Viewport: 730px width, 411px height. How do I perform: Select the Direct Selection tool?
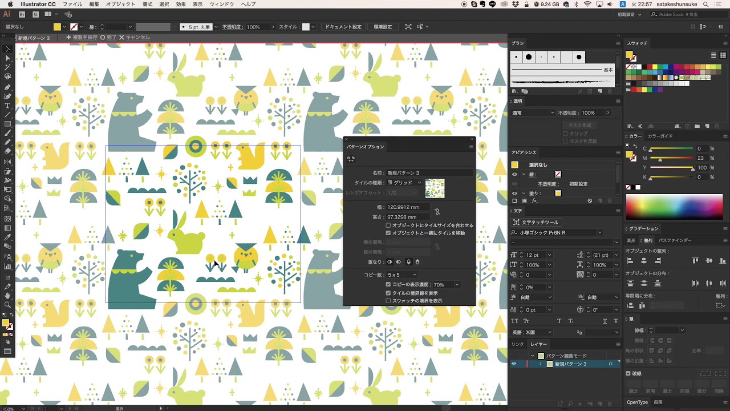coord(7,59)
